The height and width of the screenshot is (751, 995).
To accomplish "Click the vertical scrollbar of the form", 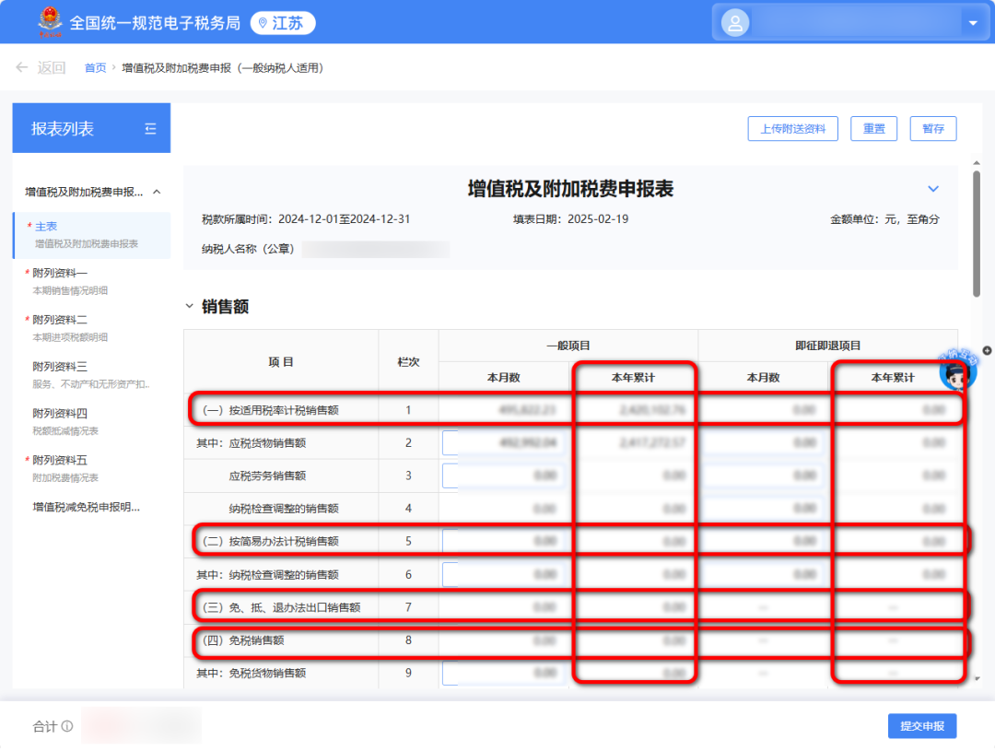I will click(977, 230).
